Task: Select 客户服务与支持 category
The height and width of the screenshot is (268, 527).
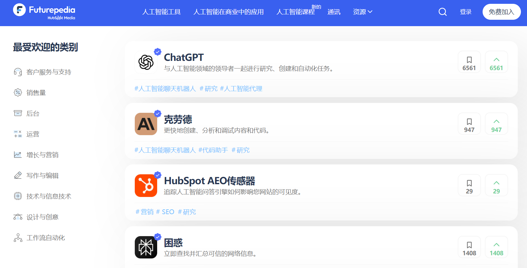Action: pyautogui.click(x=49, y=72)
